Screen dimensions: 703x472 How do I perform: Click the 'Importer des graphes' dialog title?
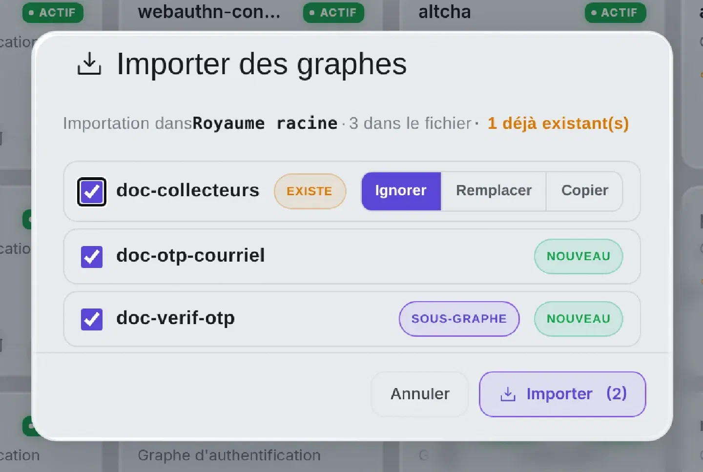point(262,64)
